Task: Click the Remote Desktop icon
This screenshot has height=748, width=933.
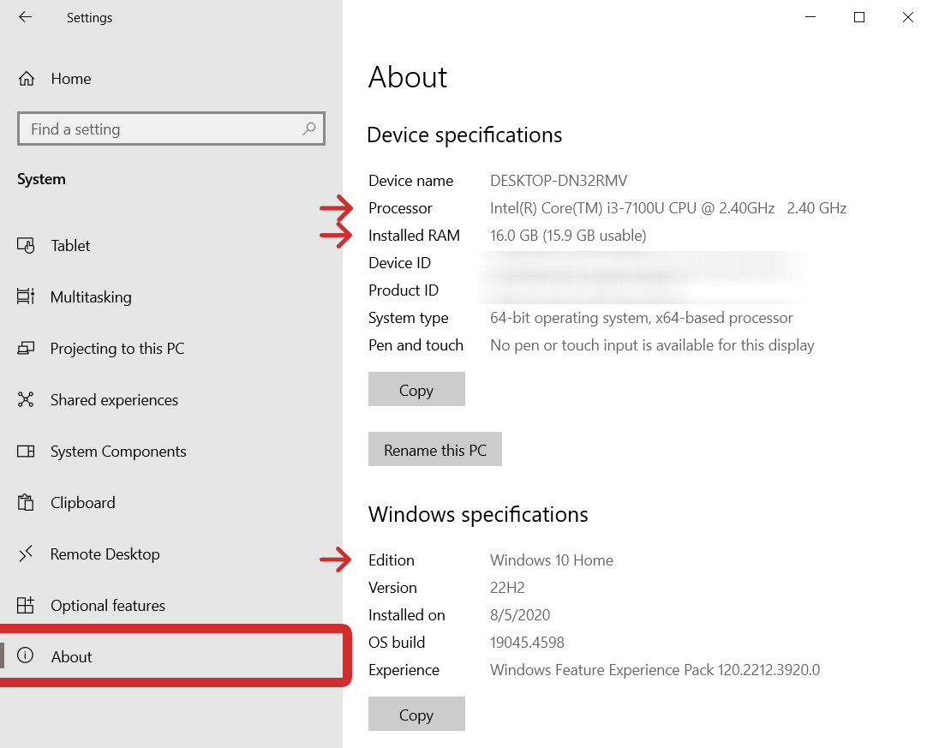Action: point(26,554)
